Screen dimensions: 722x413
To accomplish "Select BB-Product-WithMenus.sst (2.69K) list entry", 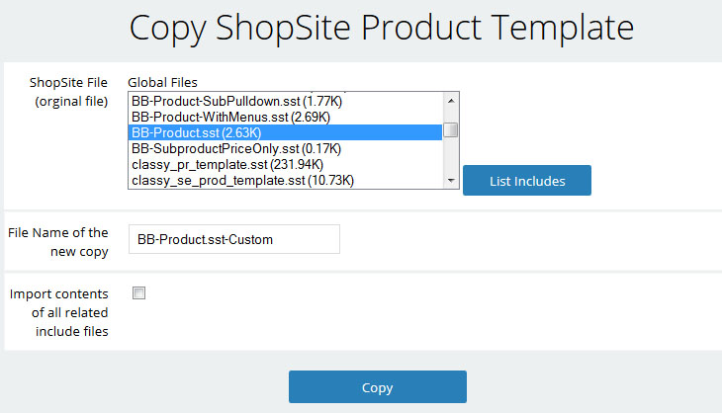I will pos(285,117).
